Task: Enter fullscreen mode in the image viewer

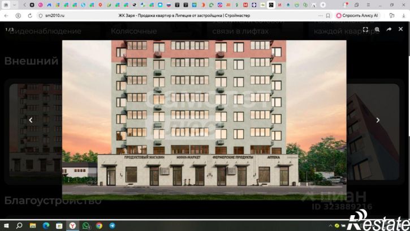Action: point(365,29)
